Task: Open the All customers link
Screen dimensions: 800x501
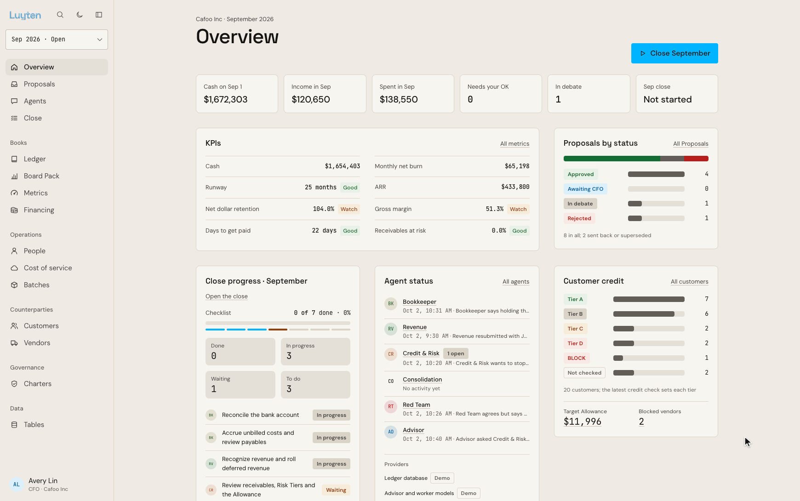Action: 689,282
